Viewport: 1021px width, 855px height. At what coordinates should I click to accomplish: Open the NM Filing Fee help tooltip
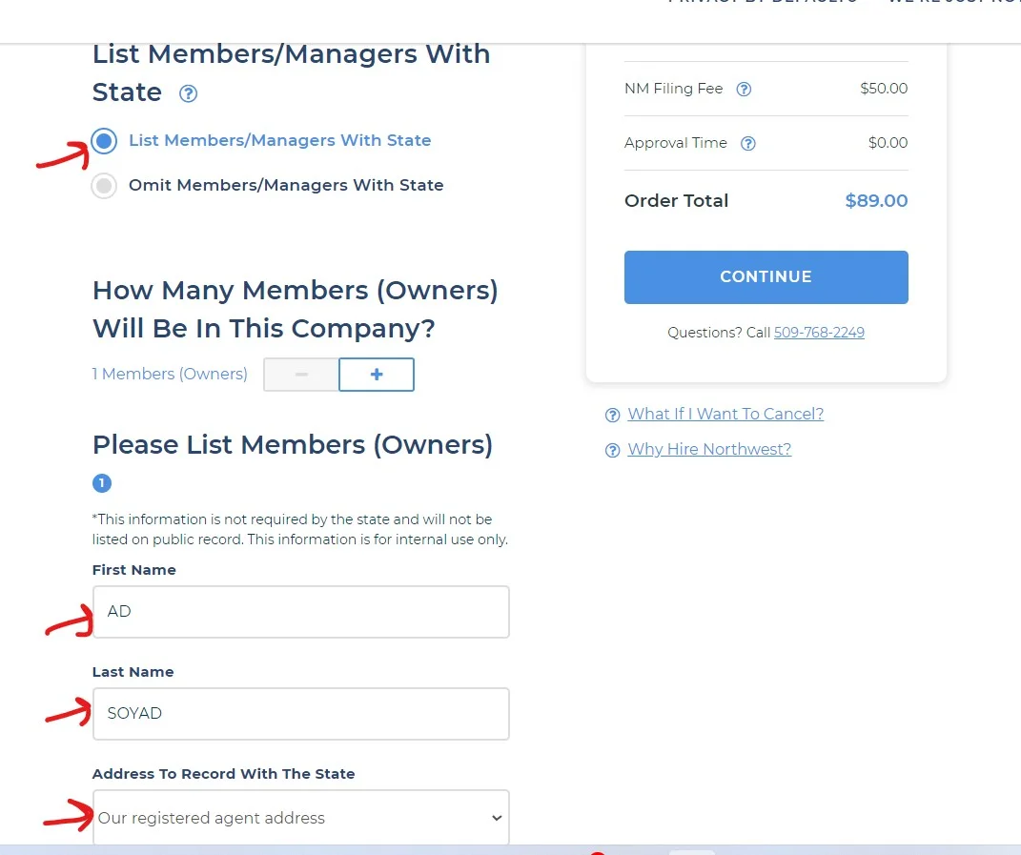[745, 89]
